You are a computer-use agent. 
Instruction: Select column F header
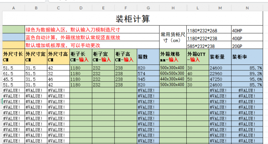coord(126,8)
